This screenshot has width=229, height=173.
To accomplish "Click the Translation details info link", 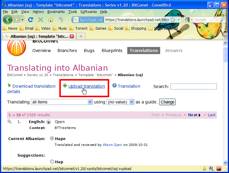I will pos(129,86).
